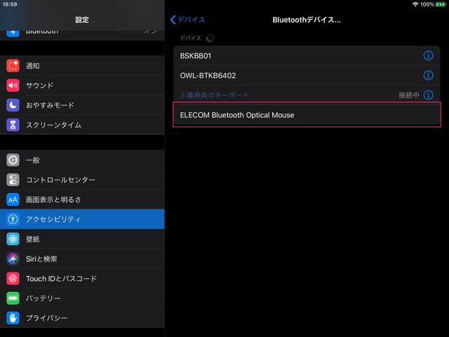This screenshot has height=337, width=449.
Task: Tap the Siri icon
Action: coord(13,259)
